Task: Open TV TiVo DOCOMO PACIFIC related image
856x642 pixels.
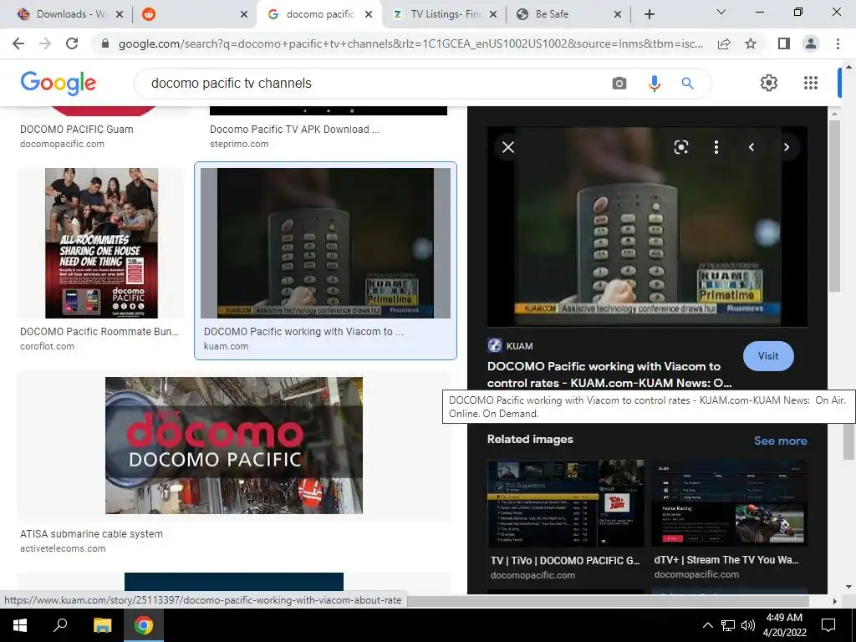Action: point(566,502)
